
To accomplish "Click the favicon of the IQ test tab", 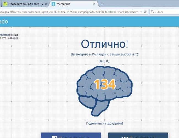I will 5,4.
